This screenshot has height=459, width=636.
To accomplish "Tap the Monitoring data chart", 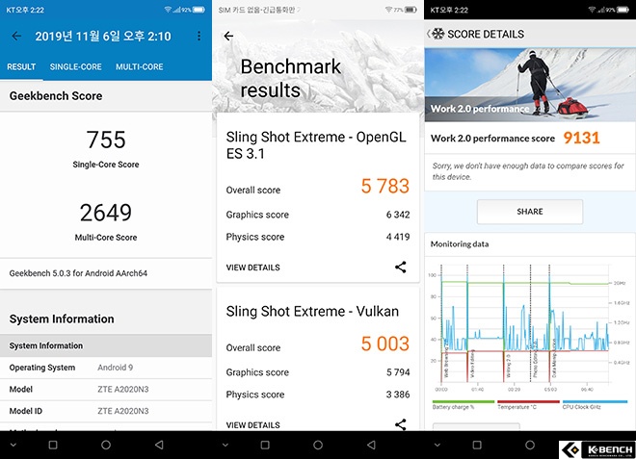I will (x=529, y=328).
